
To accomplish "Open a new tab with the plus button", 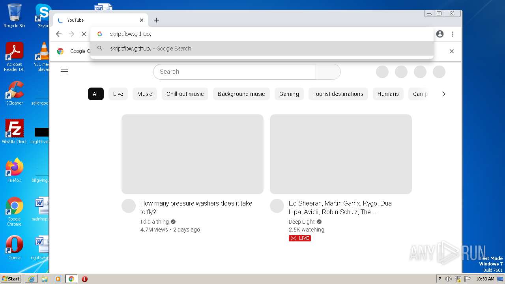I will [157, 20].
